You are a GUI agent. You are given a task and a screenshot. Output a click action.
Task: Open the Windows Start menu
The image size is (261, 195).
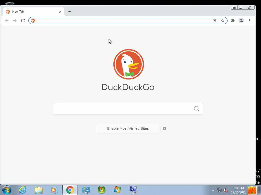[7, 190]
